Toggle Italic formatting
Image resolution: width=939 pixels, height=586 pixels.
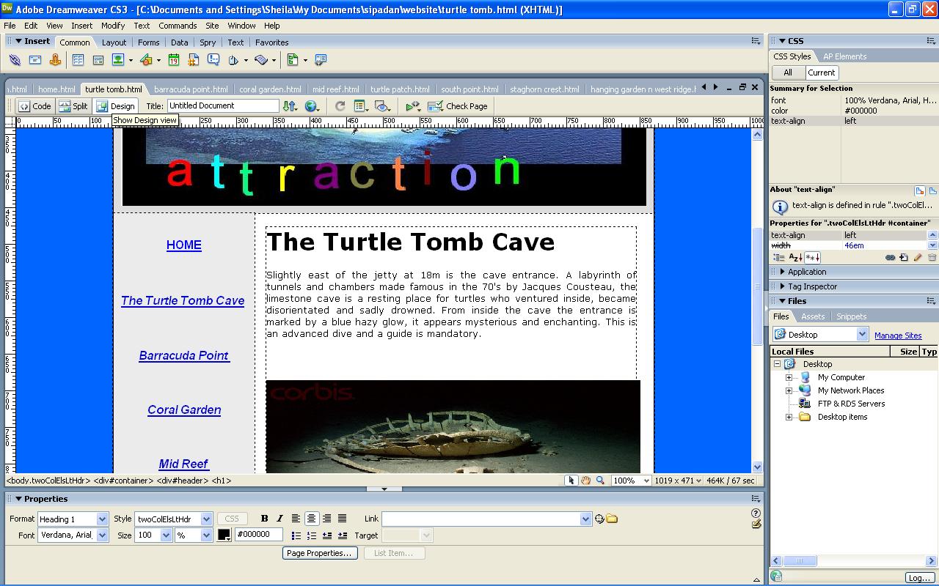279,519
